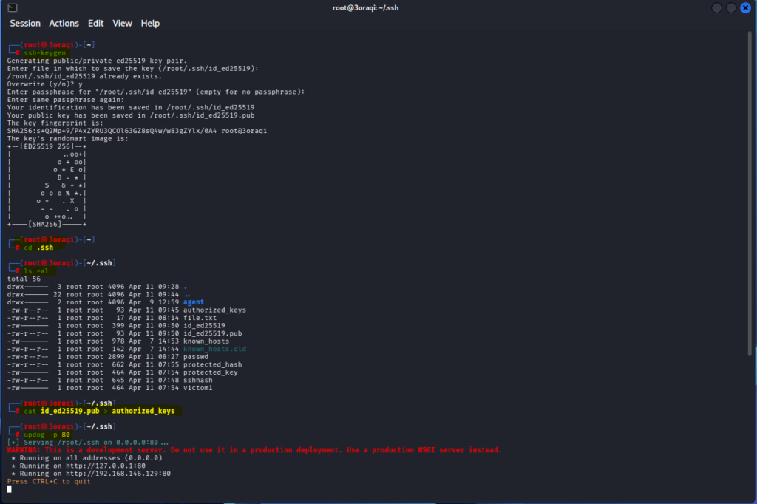Click the blue agent directory name

coord(194,302)
